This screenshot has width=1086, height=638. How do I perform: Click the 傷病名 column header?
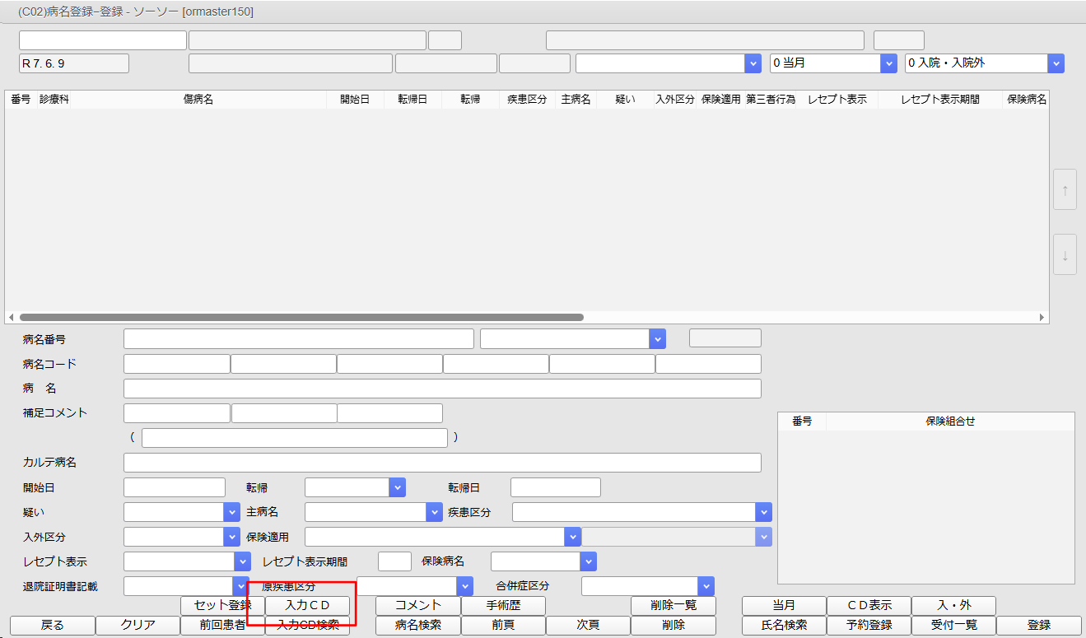(x=198, y=100)
